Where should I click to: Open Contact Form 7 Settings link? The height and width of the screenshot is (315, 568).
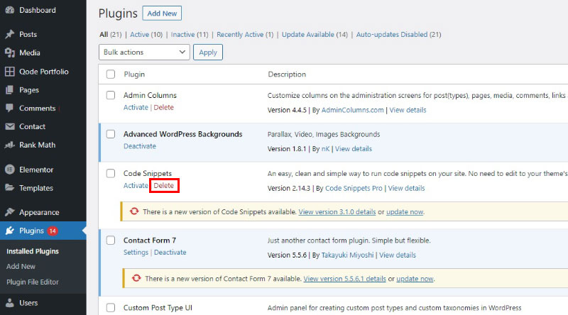[136, 252]
